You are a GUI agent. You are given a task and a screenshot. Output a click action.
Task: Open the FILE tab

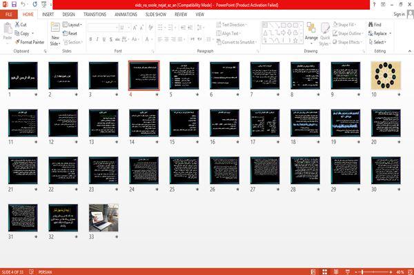(x=9, y=14)
